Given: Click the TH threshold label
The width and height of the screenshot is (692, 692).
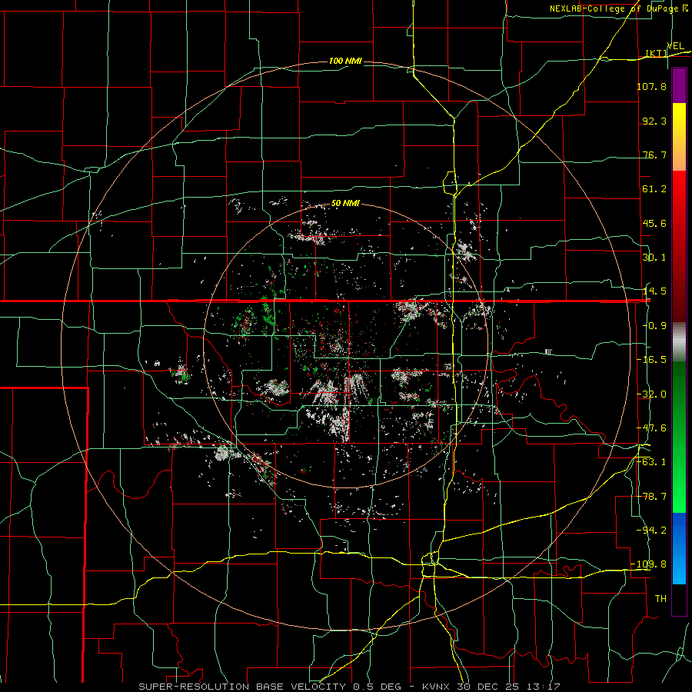Looking at the screenshot, I should 660,599.
